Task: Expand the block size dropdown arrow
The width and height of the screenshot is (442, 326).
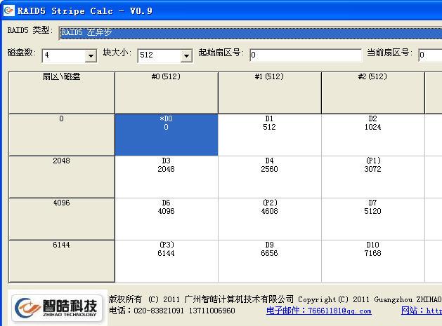Action: coord(186,55)
